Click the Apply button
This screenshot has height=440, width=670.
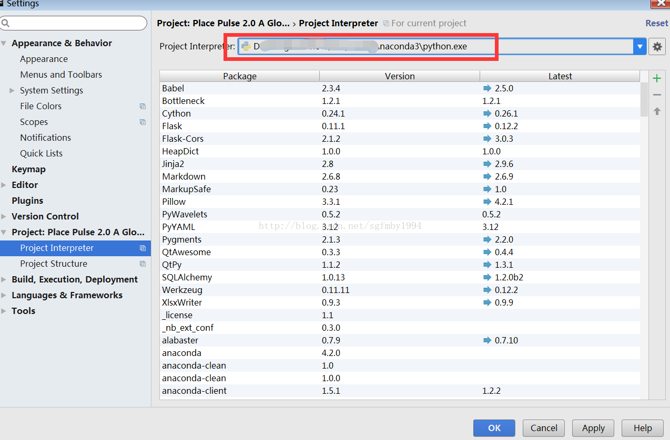593,428
